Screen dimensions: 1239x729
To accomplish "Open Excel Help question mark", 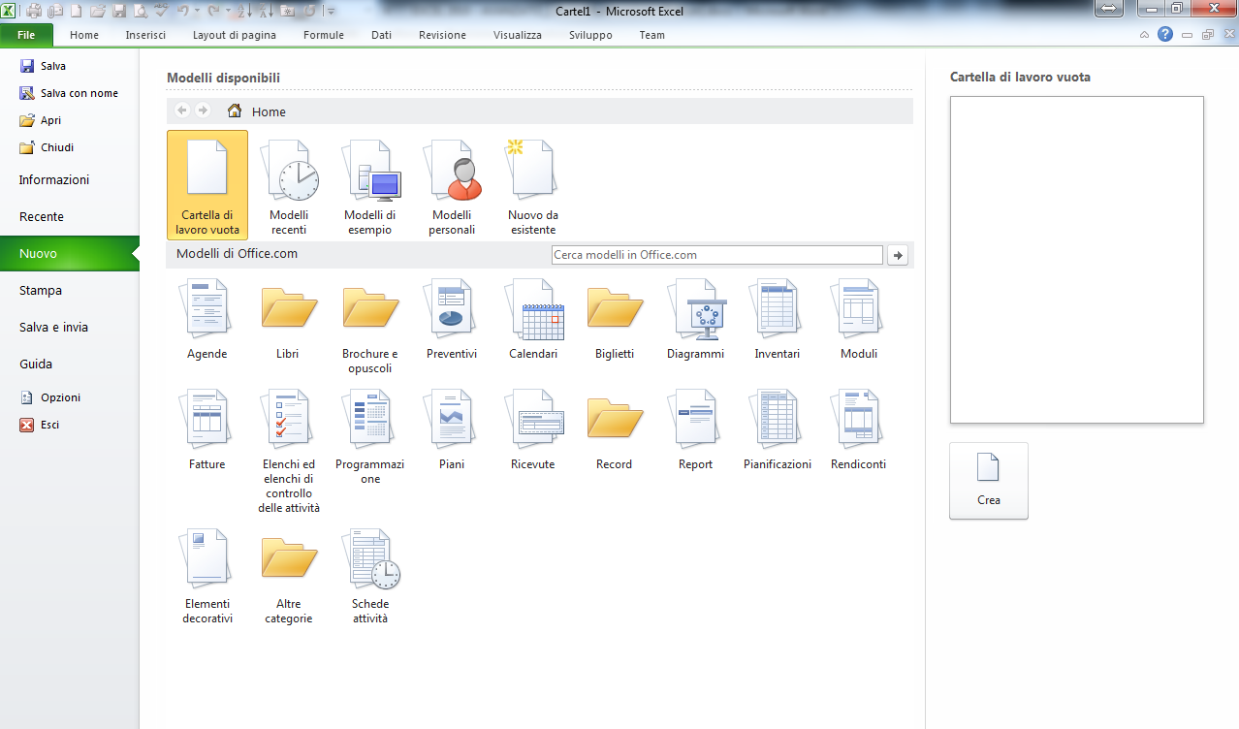I will (x=1164, y=34).
